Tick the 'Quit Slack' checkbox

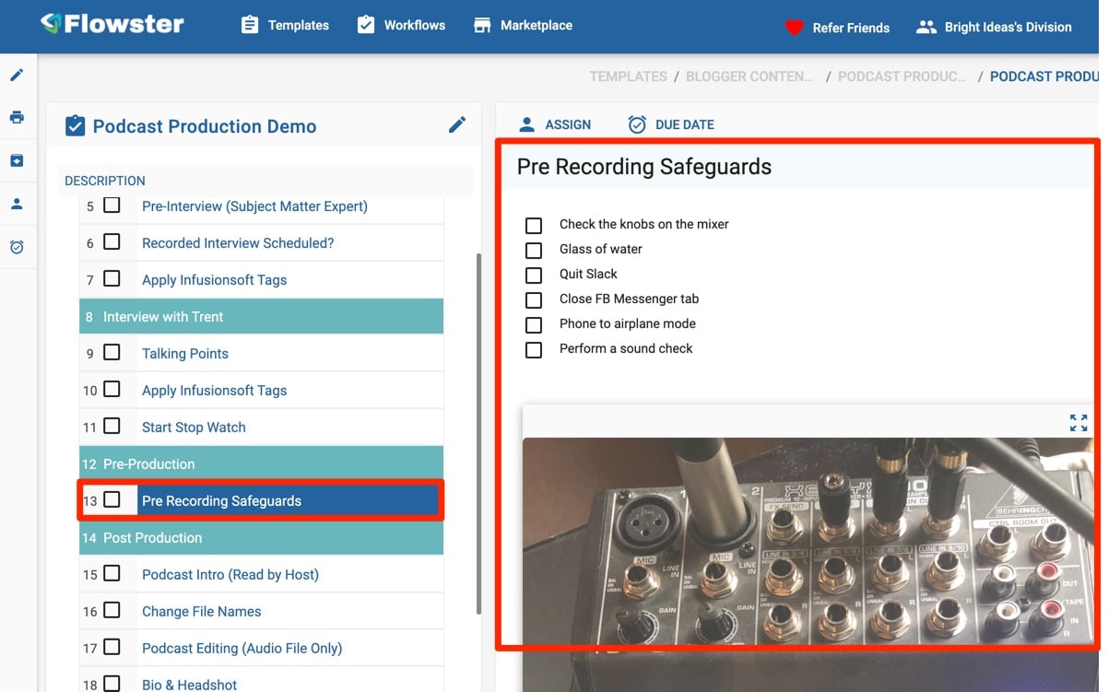pyautogui.click(x=534, y=275)
